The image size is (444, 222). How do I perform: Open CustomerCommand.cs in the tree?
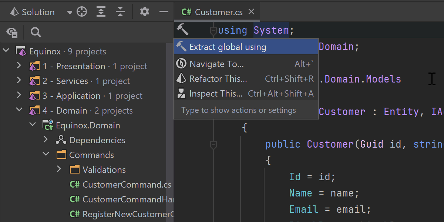pos(127,185)
